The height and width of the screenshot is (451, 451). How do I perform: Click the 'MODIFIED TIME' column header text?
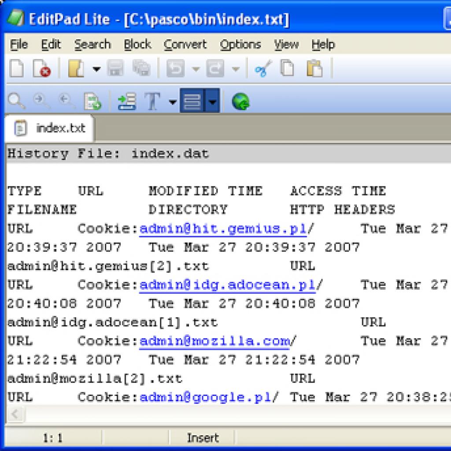(205, 191)
